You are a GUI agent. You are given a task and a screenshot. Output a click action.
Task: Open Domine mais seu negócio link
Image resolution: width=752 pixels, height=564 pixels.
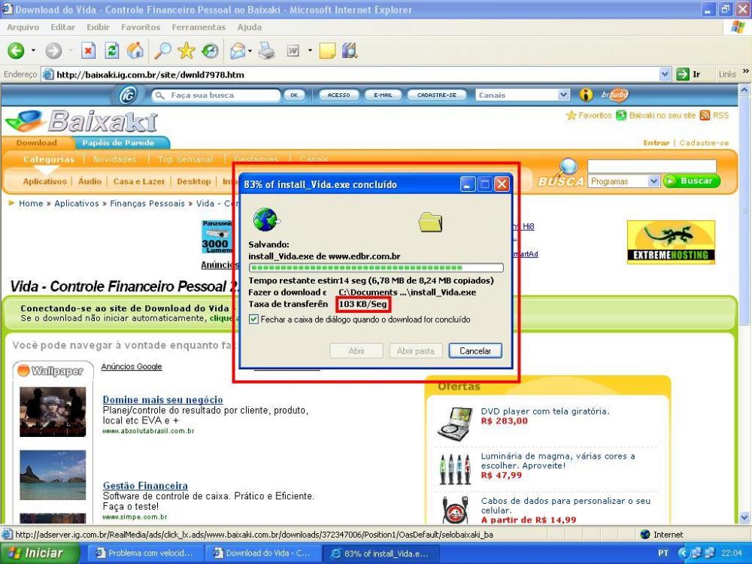(x=162, y=399)
